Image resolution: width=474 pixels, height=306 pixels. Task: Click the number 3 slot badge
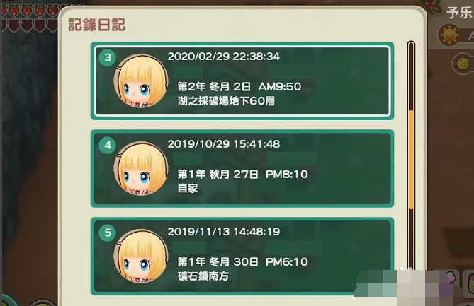(107, 57)
